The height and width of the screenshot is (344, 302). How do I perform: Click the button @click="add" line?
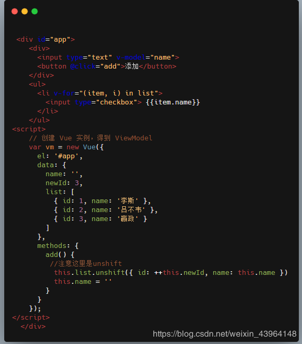click(x=107, y=66)
